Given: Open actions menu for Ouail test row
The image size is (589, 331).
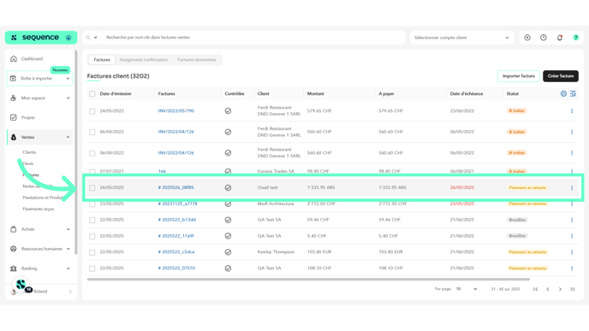Looking at the screenshot, I should click(x=572, y=187).
